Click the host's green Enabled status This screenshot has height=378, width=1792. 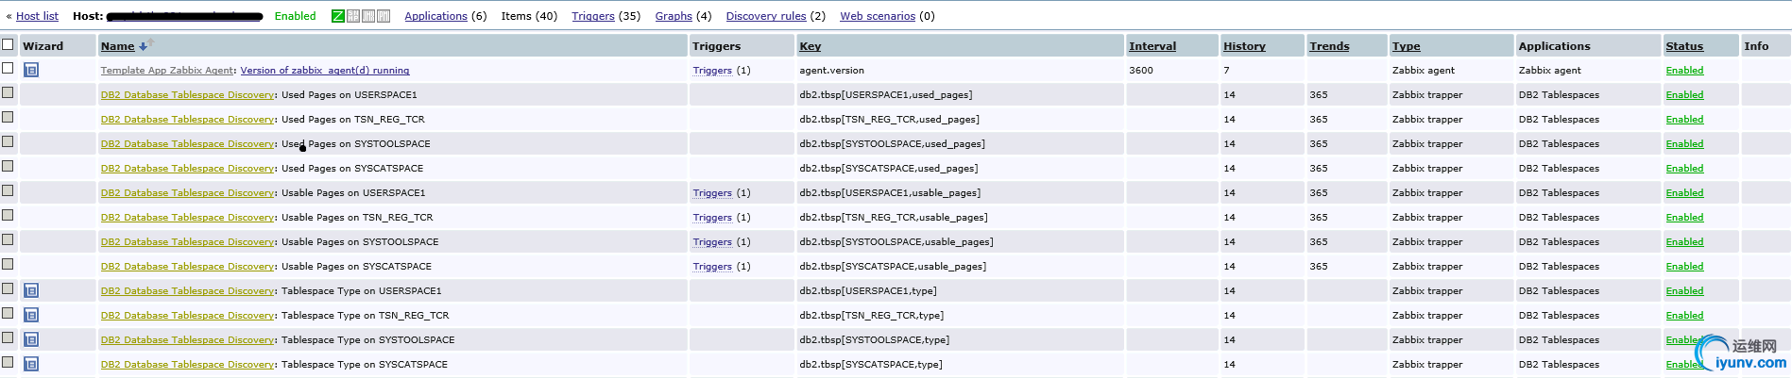coord(295,16)
